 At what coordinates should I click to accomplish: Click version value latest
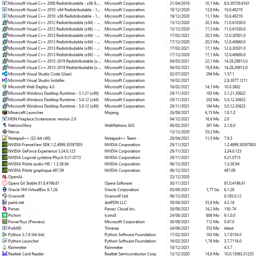[x=229, y=228]
